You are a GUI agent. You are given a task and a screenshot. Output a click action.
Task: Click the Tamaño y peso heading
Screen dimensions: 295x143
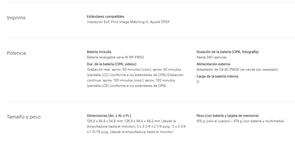tap(24, 117)
